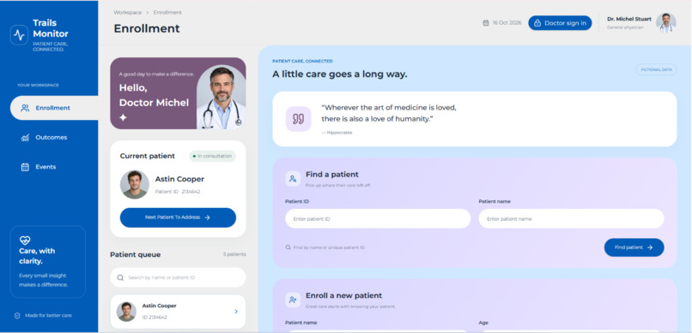Open the Enrollment sidebar item
This screenshot has width=692, height=333.
54,108
